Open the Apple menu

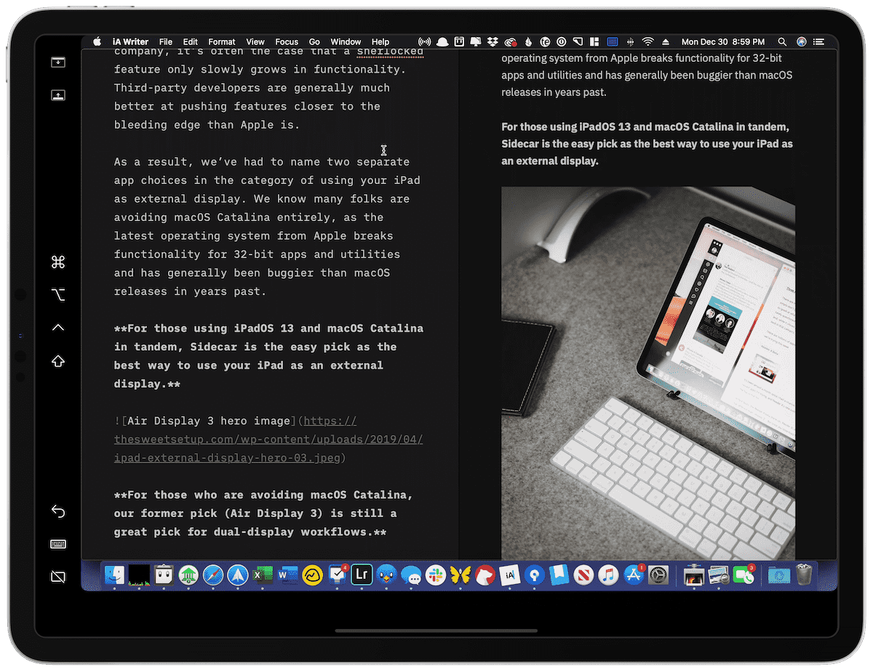[x=97, y=42]
